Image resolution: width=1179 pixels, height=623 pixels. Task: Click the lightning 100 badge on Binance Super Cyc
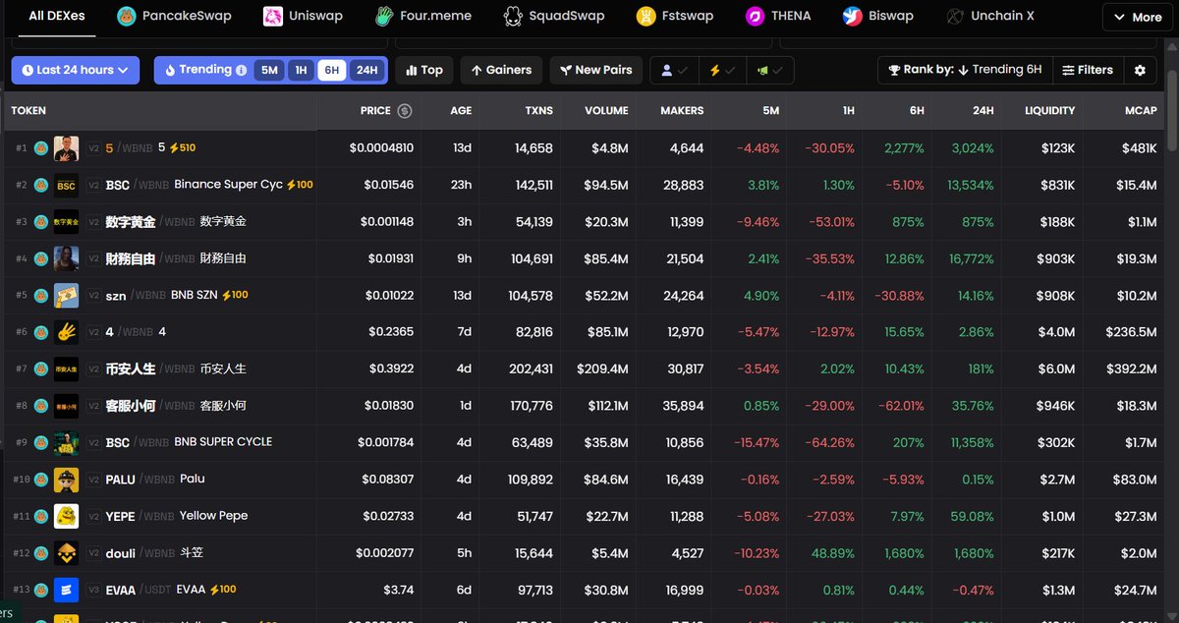(x=300, y=185)
